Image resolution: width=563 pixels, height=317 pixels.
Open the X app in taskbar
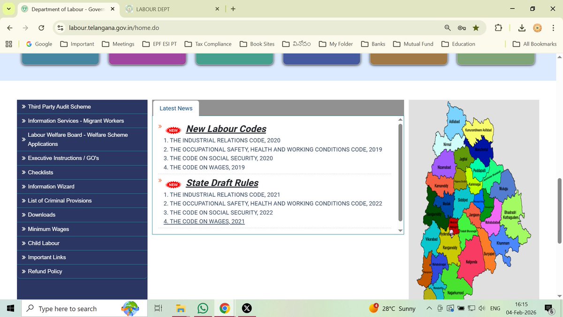click(247, 308)
